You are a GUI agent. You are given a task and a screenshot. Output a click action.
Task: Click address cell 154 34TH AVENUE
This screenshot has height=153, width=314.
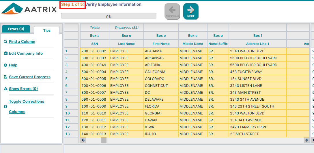coord(258,120)
